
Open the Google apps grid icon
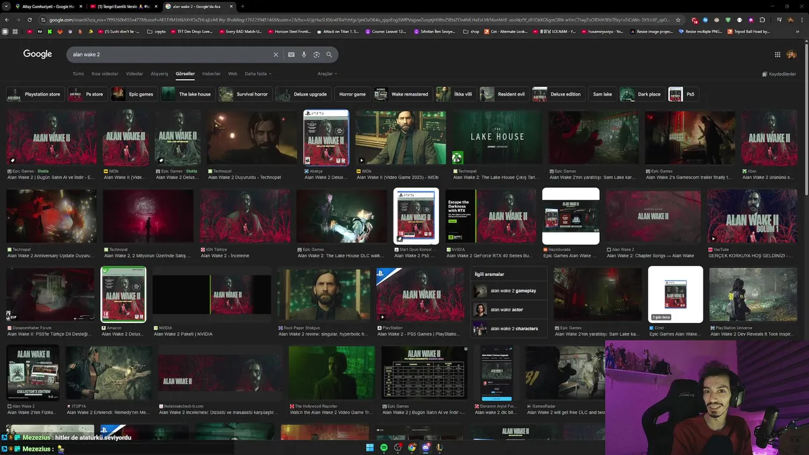click(x=777, y=54)
